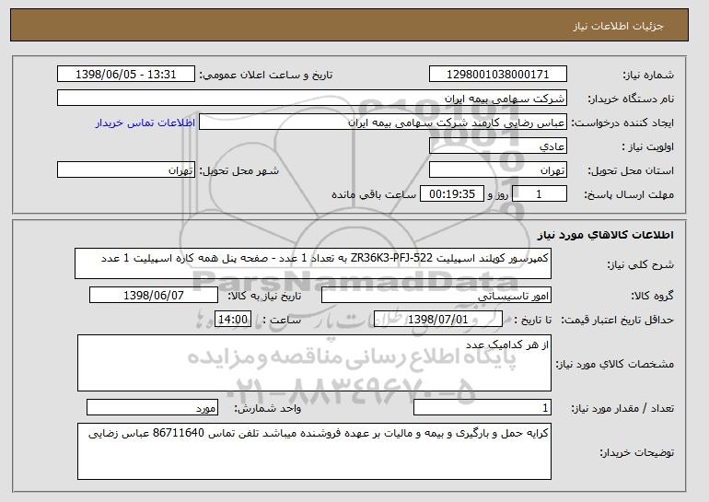This screenshot has height=502, width=709.
Task: Click the label توضیحات خریدار
Action: coord(636,452)
